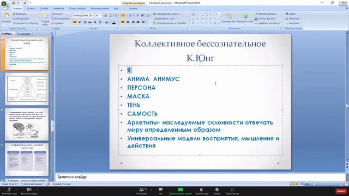Select brain image slide thumbnail
The image size is (349, 196).
point(27,124)
